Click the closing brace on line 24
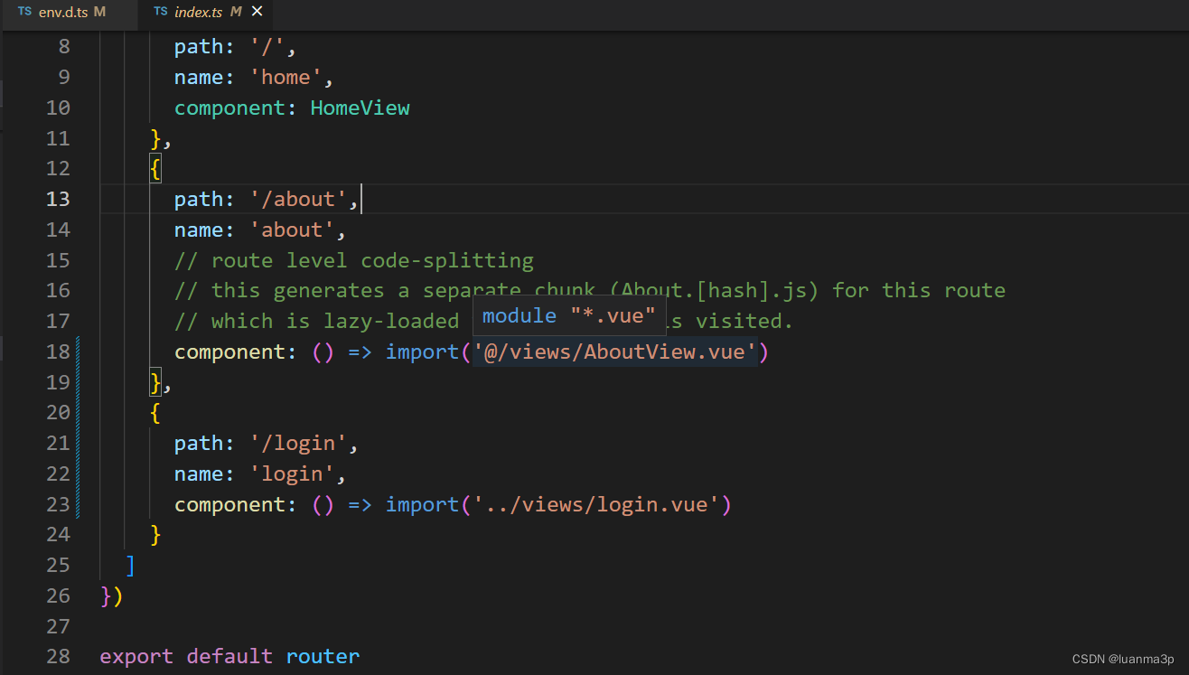Viewport: 1189px width, 675px height. [155, 534]
